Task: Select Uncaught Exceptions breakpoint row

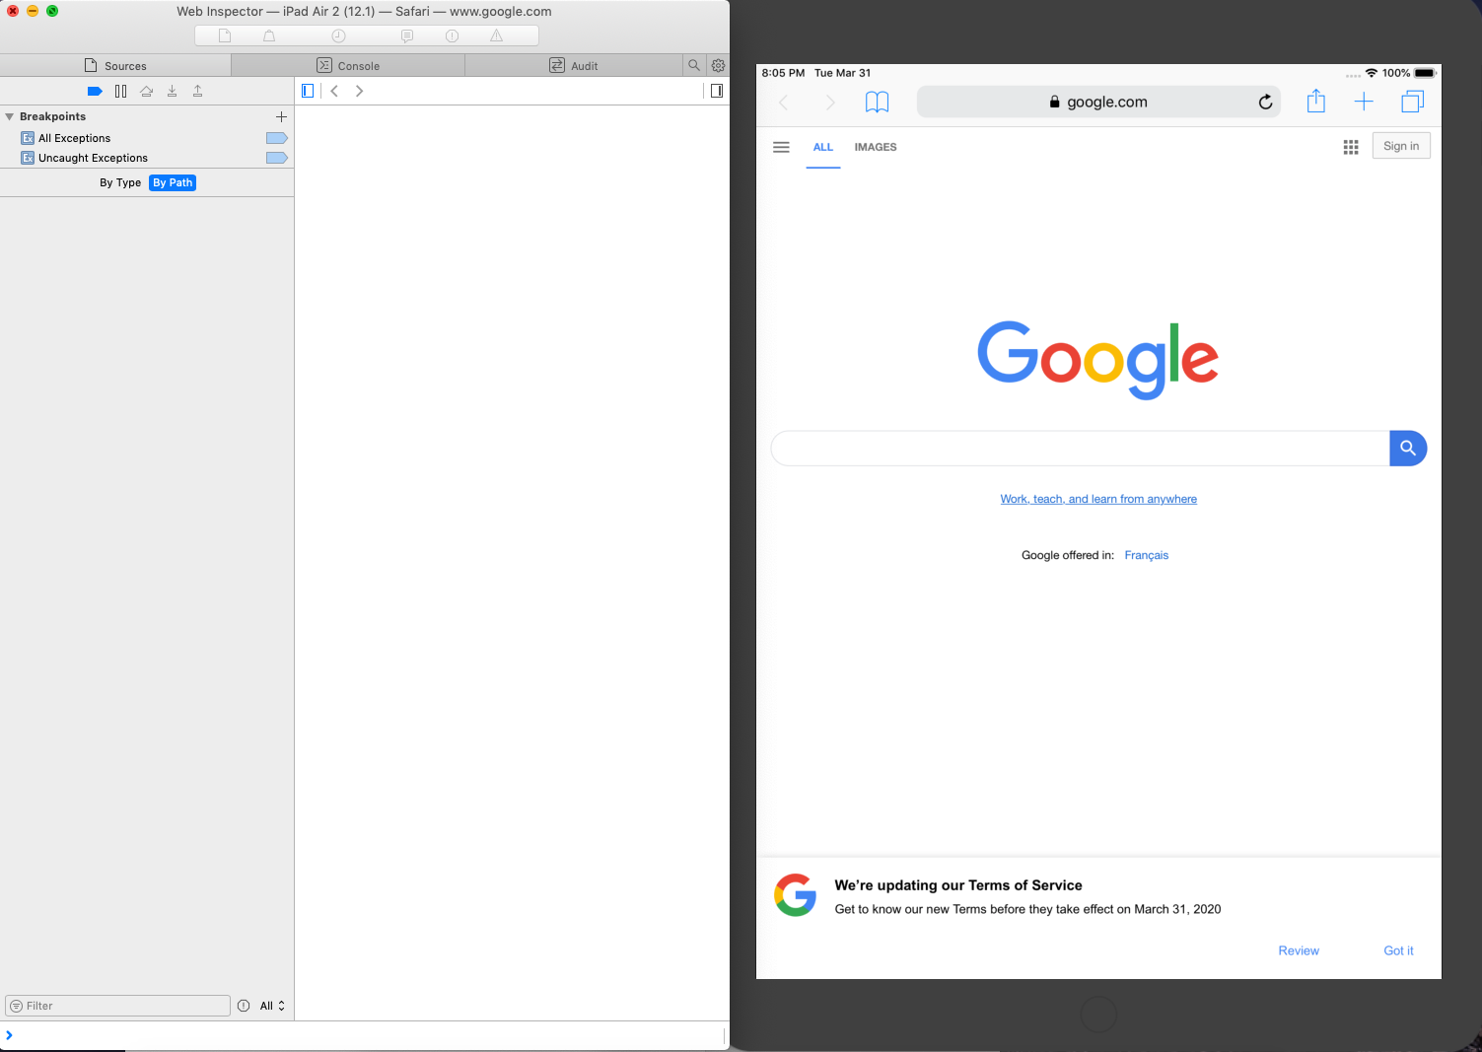Action: pos(147,158)
